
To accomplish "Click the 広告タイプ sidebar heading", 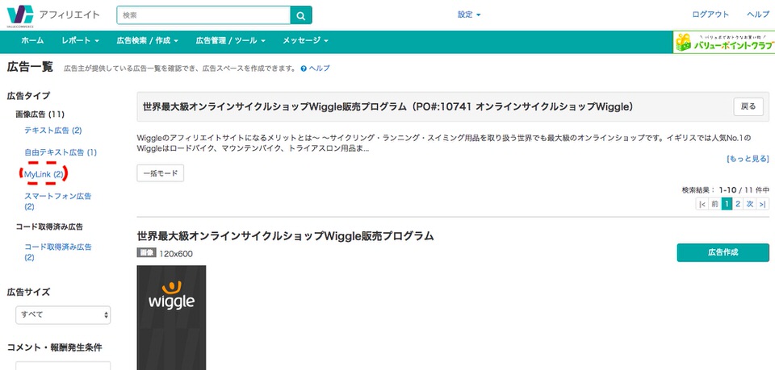I will (28, 96).
